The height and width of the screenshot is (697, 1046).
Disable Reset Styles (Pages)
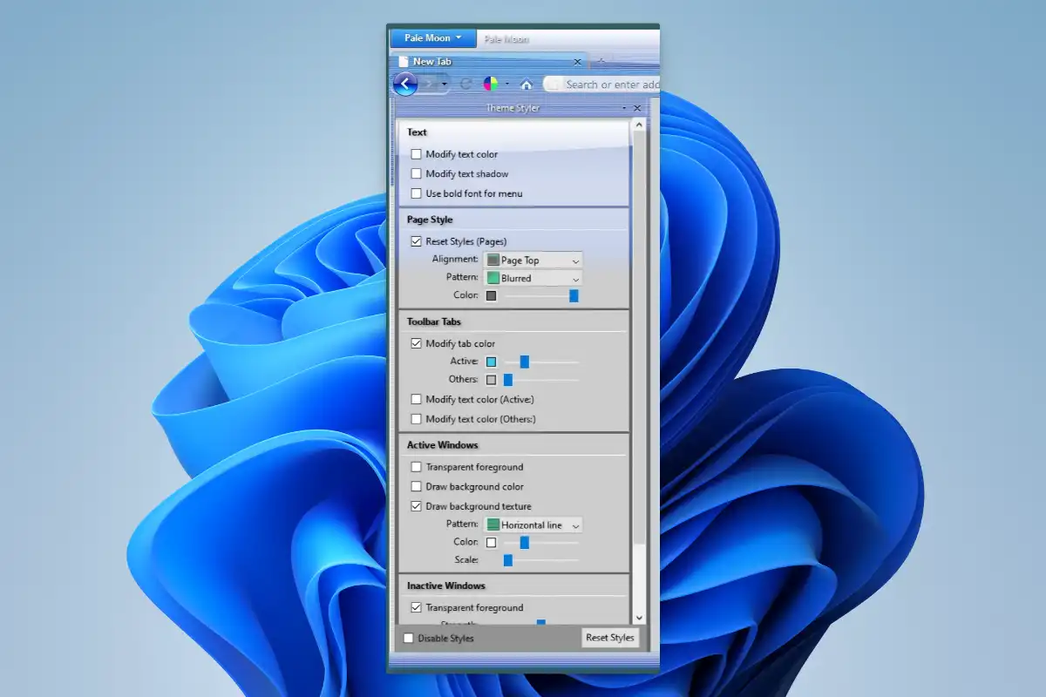(x=417, y=241)
